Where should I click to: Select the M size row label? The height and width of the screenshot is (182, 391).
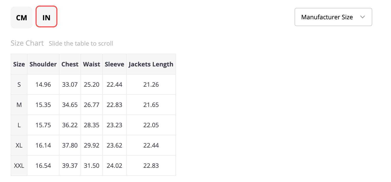coord(19,105)
